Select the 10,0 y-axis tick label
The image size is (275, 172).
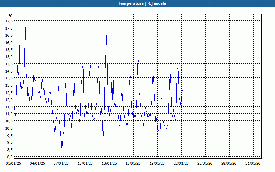tap(9, 128)
